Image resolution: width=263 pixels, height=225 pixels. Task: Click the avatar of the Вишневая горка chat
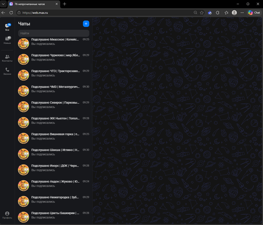click(24, 138)
